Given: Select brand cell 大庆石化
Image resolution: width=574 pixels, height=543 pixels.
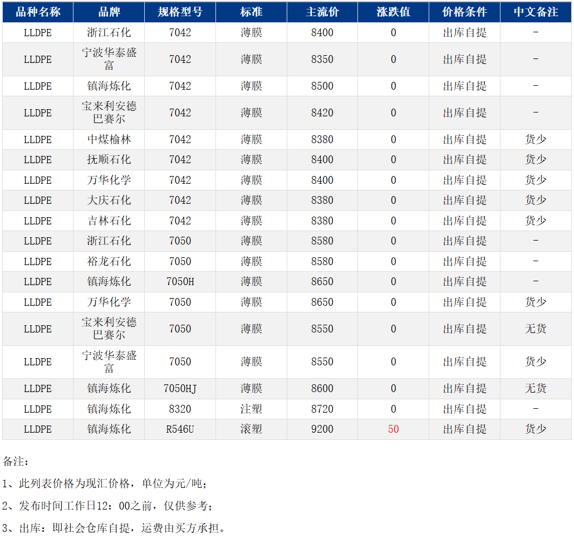Looking at the screenshot, I should pyautogui.click(x=109, y=200).
